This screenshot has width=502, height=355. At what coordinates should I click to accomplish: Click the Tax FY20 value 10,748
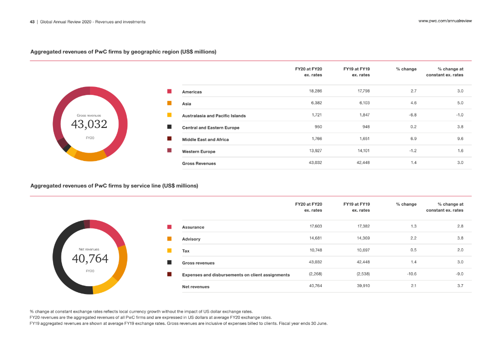tap(316, 250)
